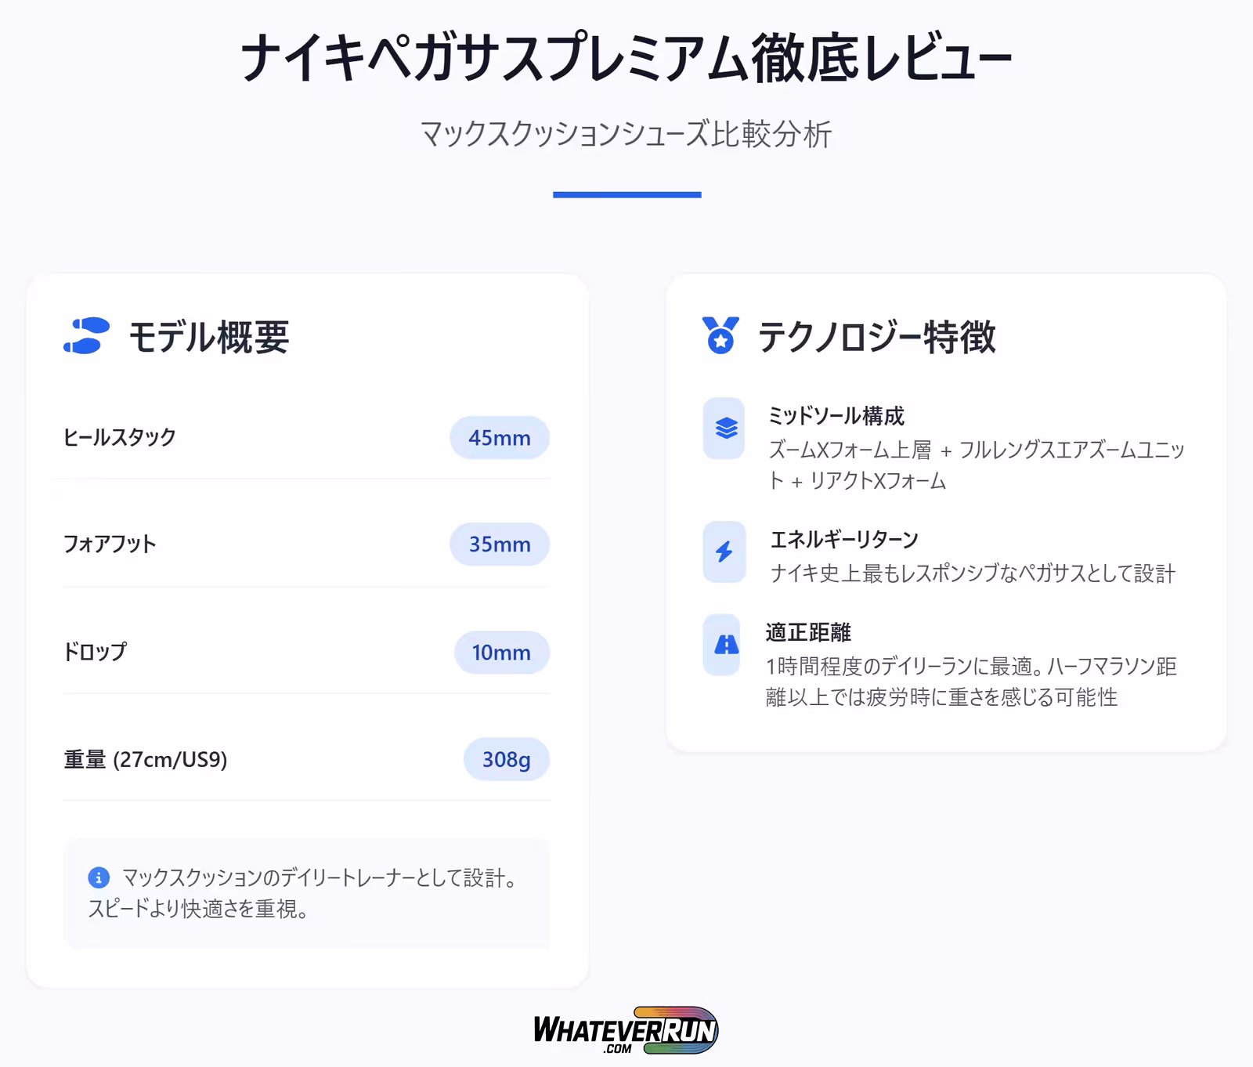Click the medal icon beside テクノロジー特徴
1253x1067 pixels.
[x=720, y=336]
